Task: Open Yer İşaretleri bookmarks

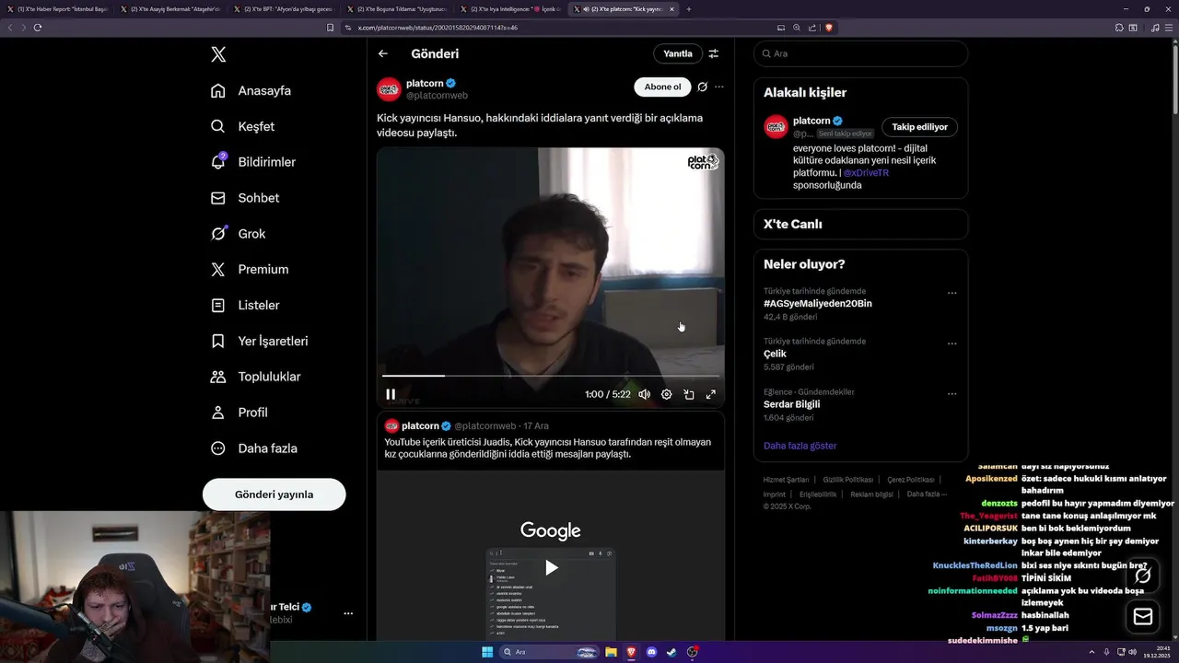Action: click(x=259, y=341)
